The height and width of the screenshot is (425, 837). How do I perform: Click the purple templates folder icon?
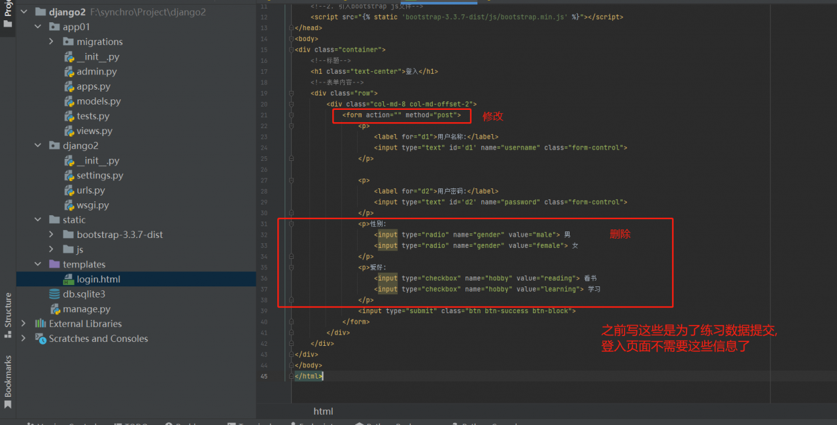pyautogui.click(x=55, y=264)
